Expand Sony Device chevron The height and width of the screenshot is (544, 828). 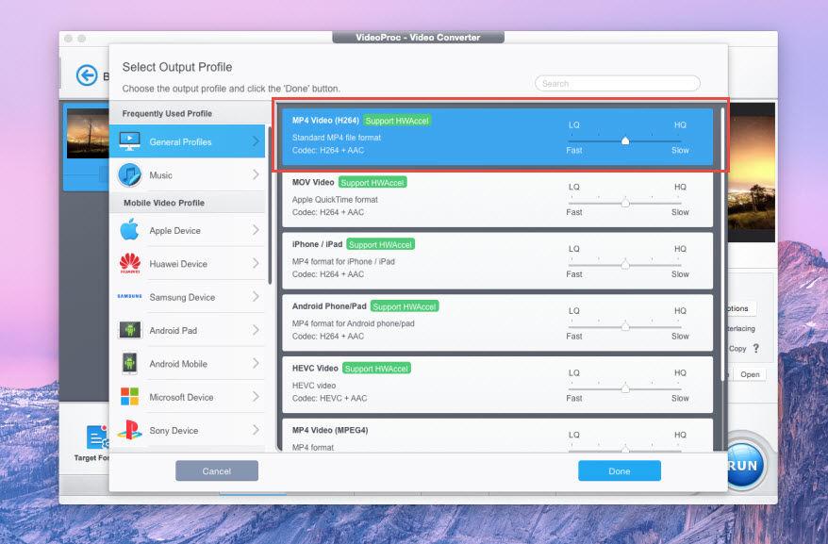(x=256, y=430)
